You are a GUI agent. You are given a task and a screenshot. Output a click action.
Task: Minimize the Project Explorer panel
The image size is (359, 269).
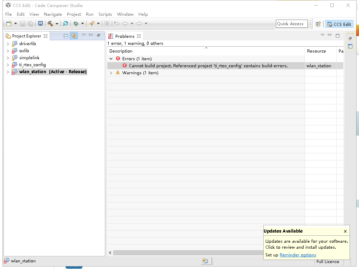pyautogui.click(x=91, y=35)
